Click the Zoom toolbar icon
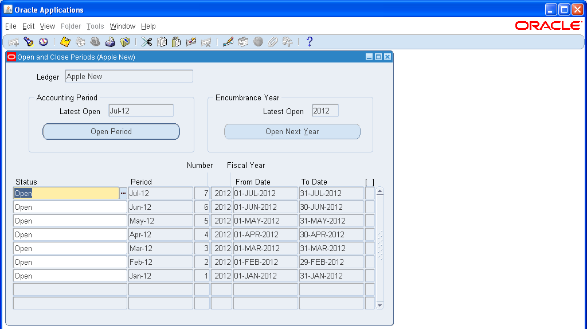 point(243,42)
